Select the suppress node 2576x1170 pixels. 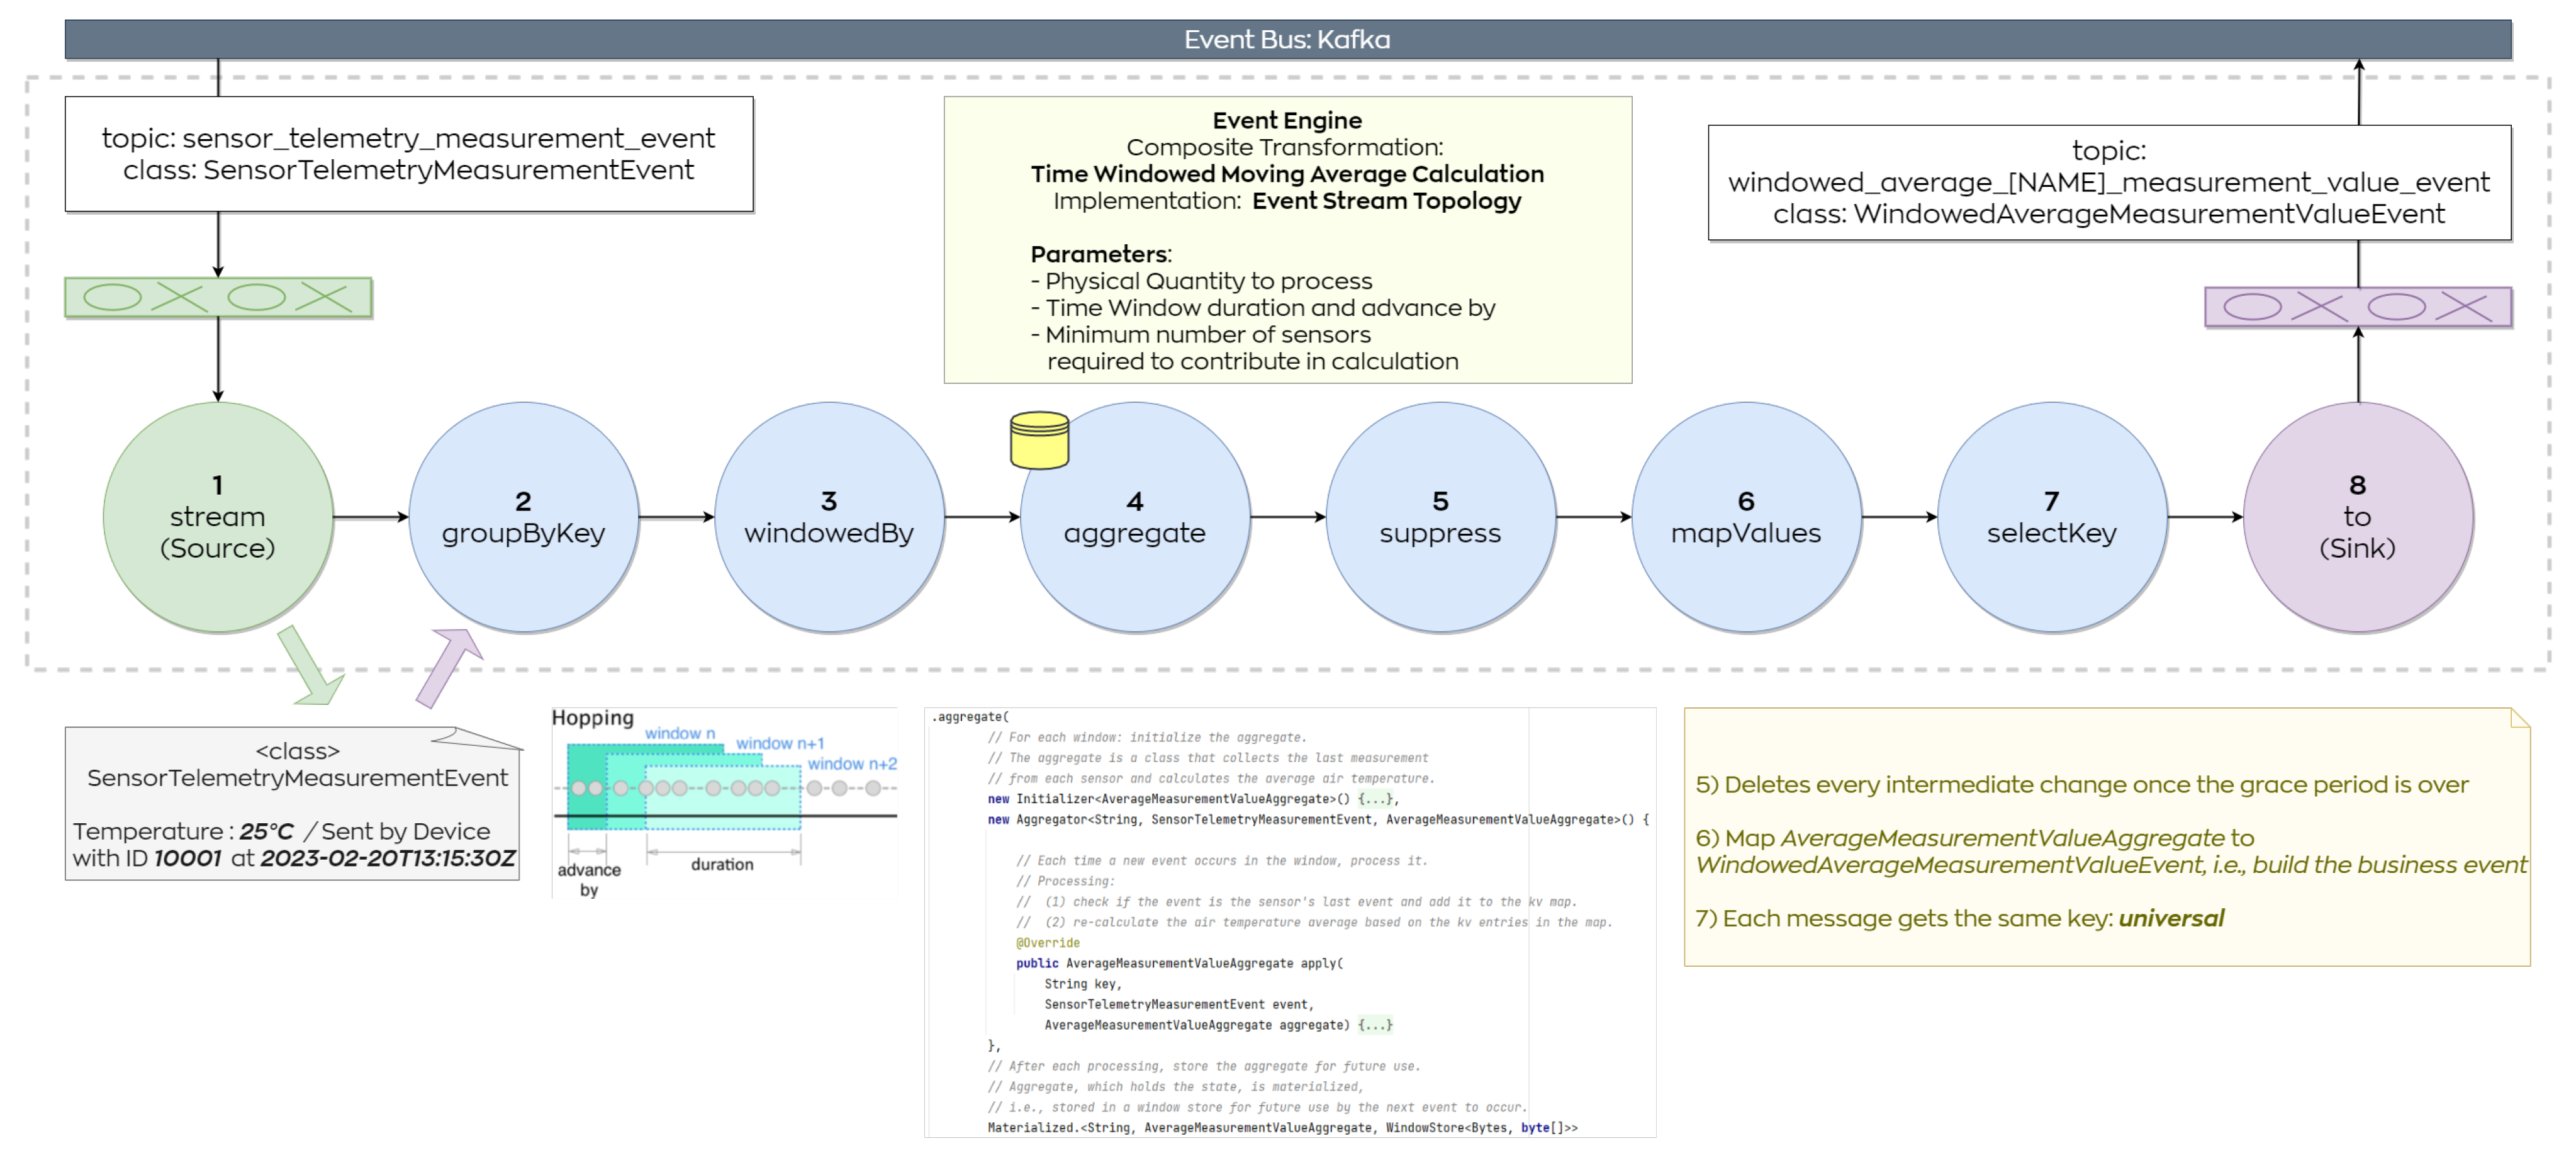[1440, 517]
